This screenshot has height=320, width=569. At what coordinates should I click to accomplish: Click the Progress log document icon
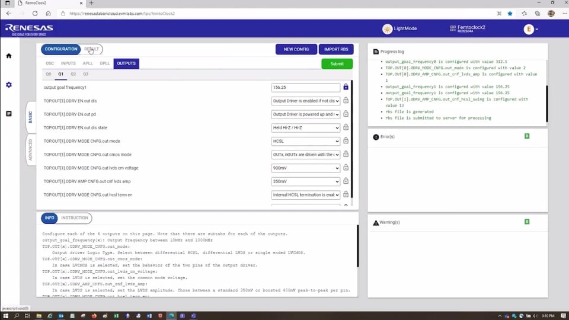[x=376, y=52]
